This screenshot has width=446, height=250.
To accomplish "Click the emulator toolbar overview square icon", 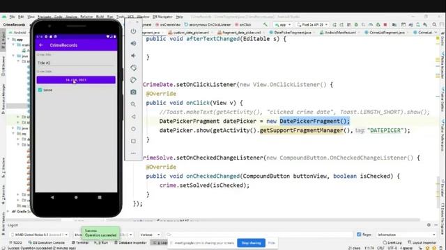I will (x=133, y=141).
